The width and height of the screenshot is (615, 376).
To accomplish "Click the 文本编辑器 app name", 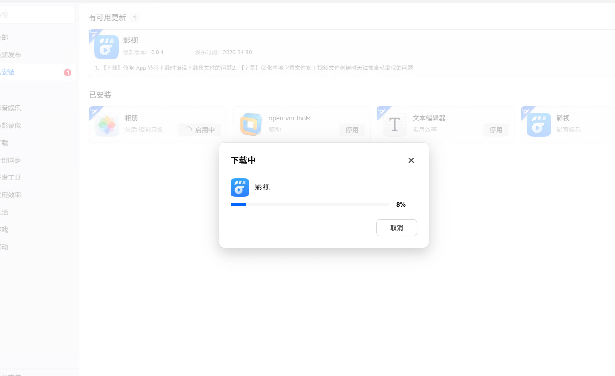I will pyautogui.click(x=429, y=118).
